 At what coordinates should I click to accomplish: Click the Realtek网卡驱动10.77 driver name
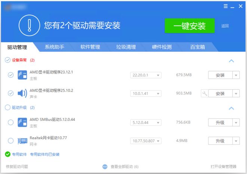click(x=48, y=138)
